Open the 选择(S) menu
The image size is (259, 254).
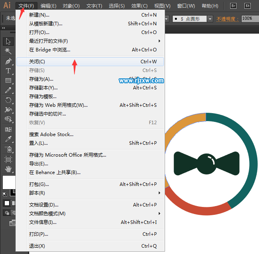pyautogui.click(x=116, y=6)
